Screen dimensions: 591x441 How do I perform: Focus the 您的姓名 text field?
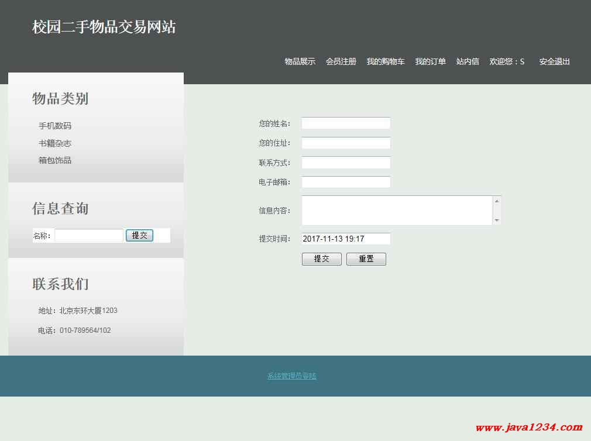tap(345, 123)
